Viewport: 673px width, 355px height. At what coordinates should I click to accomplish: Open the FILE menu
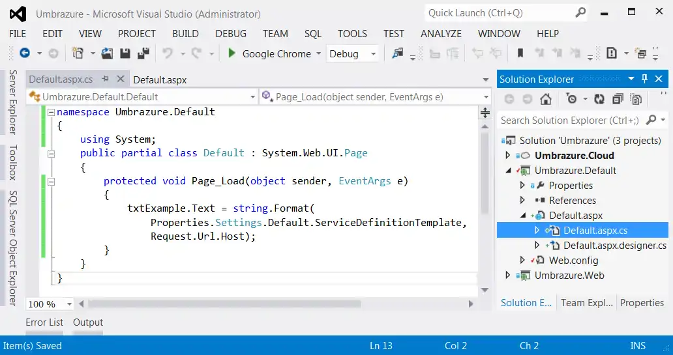pyautogui.click(x=18, y=33)
